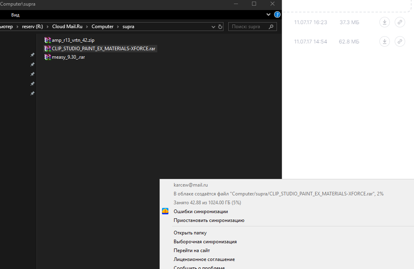
Task: Click the refresh icon in the address bar
Action: 220,27
